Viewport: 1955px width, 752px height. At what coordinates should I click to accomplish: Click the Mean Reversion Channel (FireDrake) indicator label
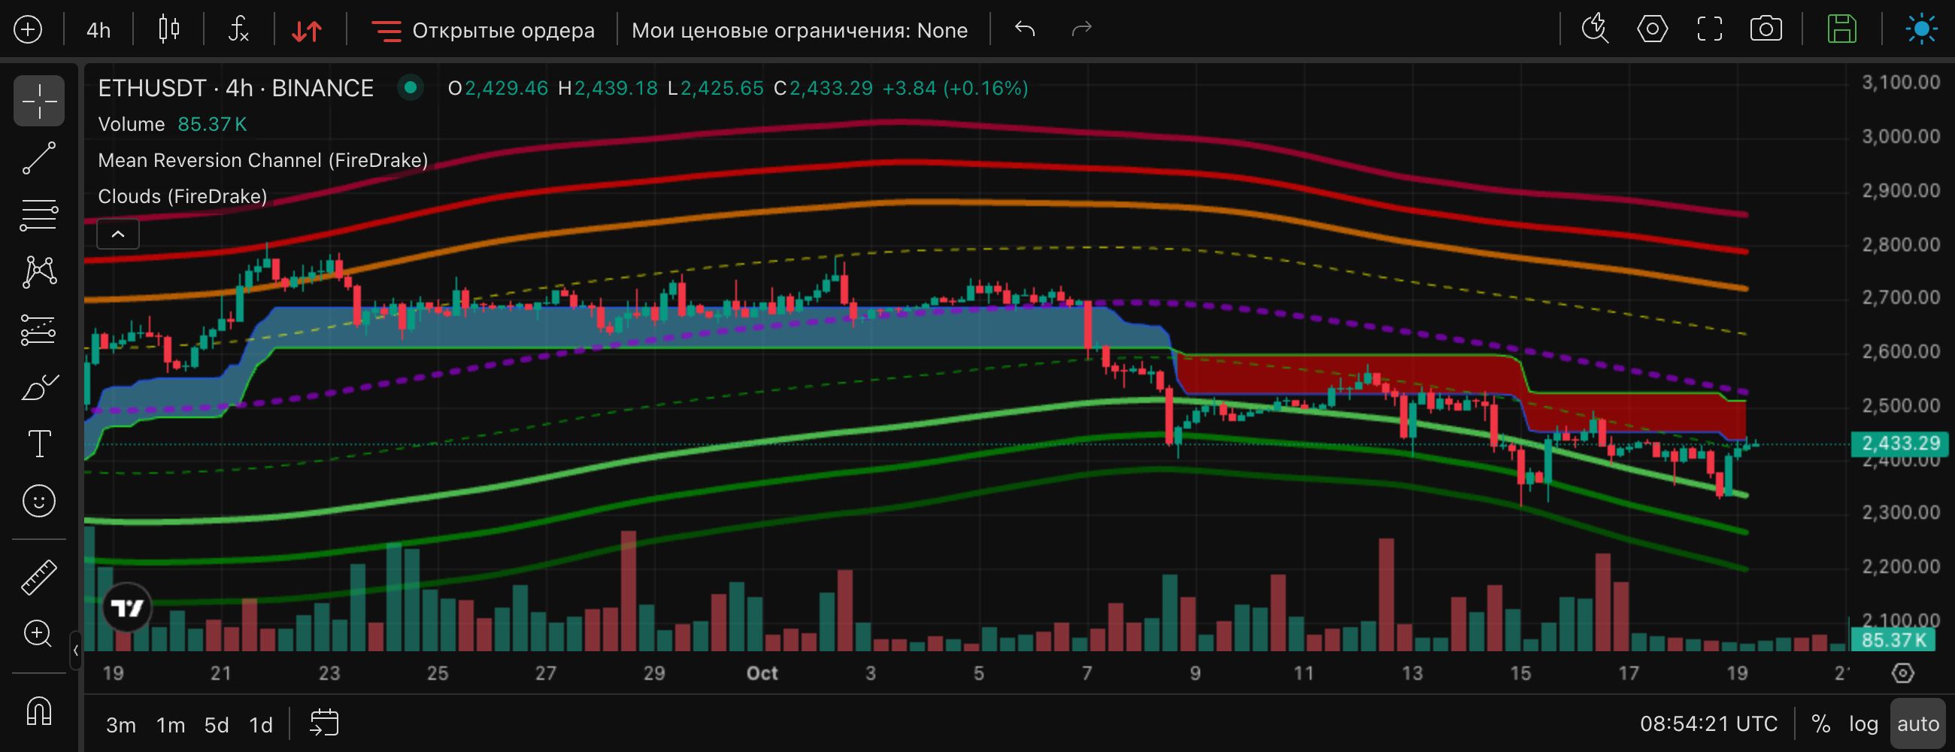coord(262,160)
